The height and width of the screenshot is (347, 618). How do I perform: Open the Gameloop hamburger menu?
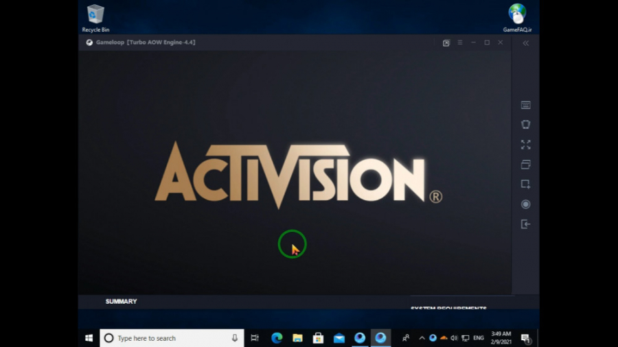pyautogui.click(x=460, y=43)
